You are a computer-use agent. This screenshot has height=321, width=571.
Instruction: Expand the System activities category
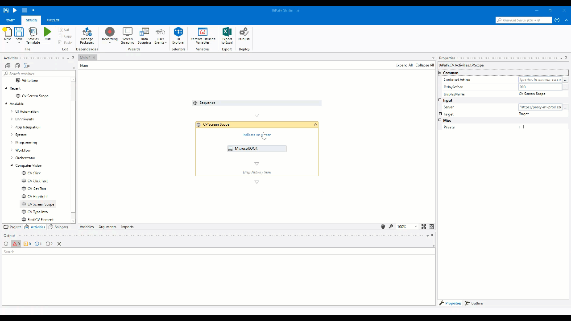tap(12, 135)
